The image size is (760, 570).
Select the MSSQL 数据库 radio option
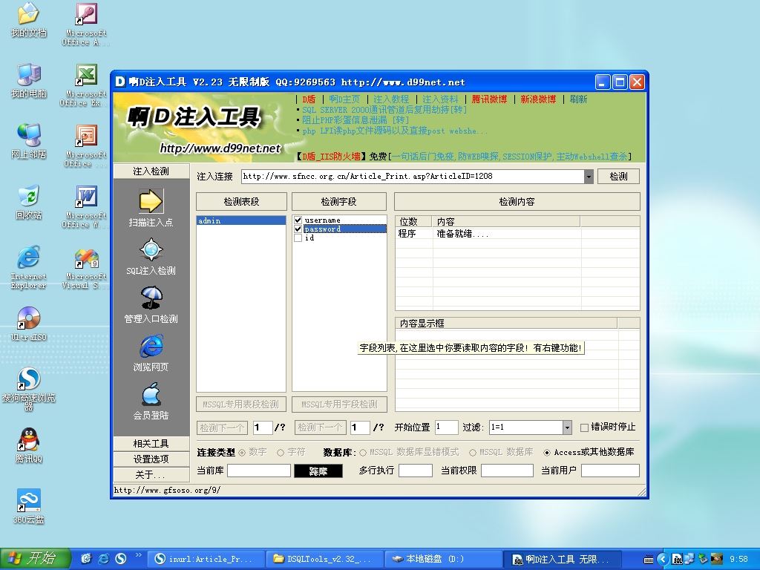coord(473,453)
